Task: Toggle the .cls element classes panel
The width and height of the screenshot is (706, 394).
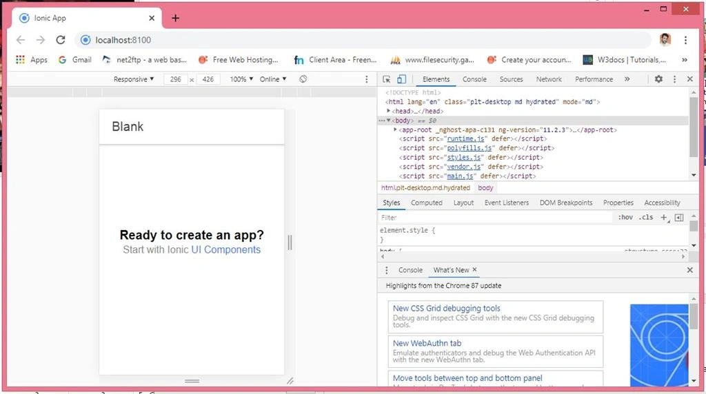Action: pos(645,217)
